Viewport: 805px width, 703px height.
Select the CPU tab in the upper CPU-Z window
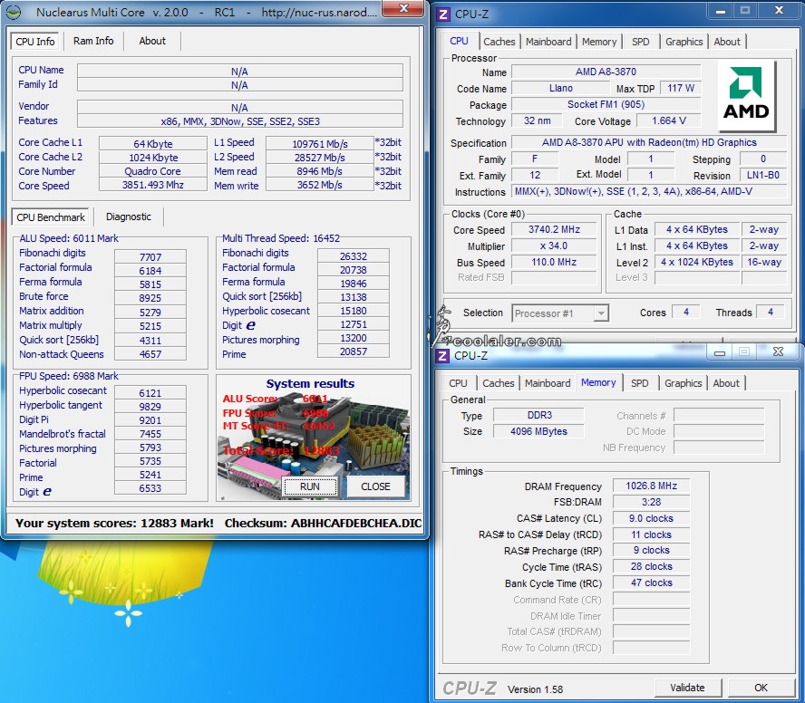(459, 41)
